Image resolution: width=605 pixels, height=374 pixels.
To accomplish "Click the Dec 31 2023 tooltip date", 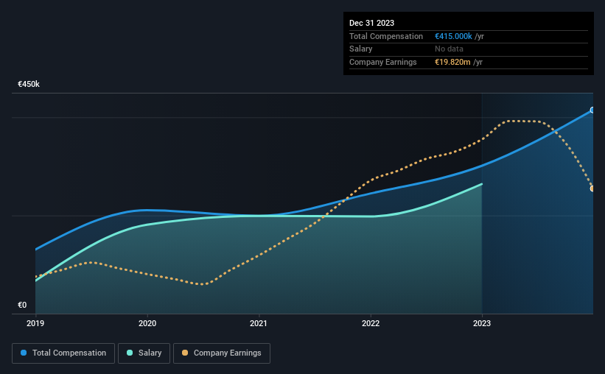I will 371,23.
